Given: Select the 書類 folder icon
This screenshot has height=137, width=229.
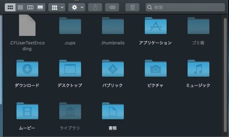Looking at the screenshot, I should coord(113,111).
